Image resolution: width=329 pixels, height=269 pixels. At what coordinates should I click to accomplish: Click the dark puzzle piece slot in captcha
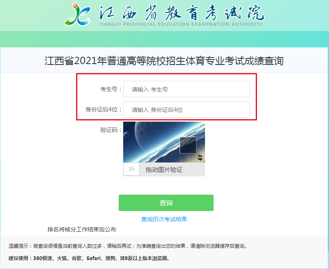(188, 145)
